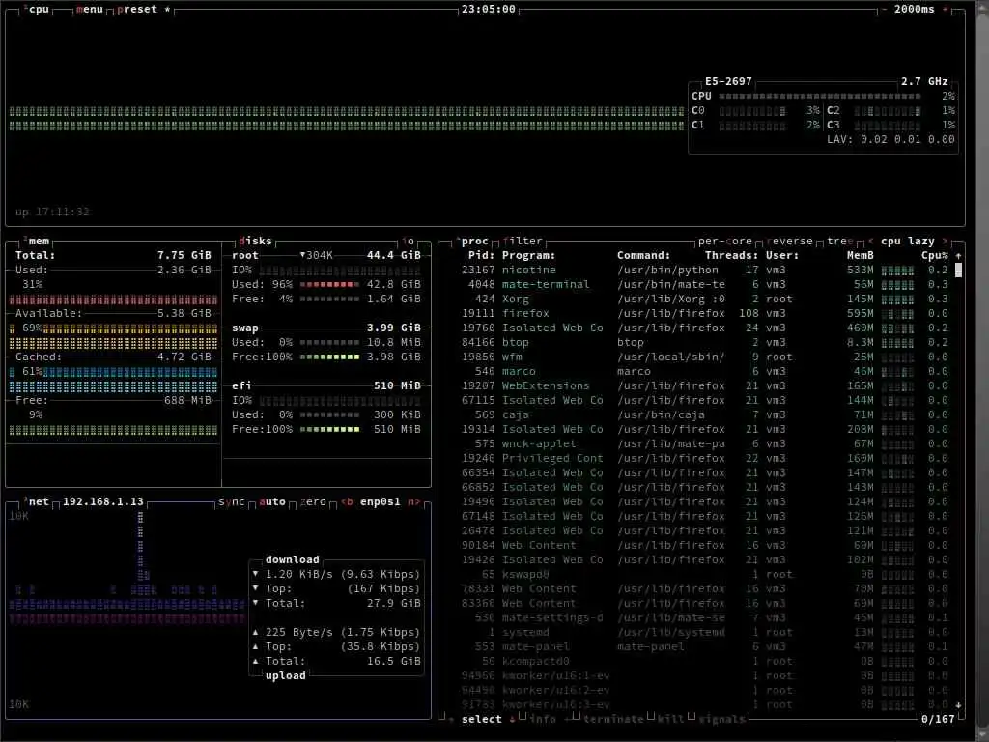
Task: Select the caja process row
Action: (x=699, y=415)
